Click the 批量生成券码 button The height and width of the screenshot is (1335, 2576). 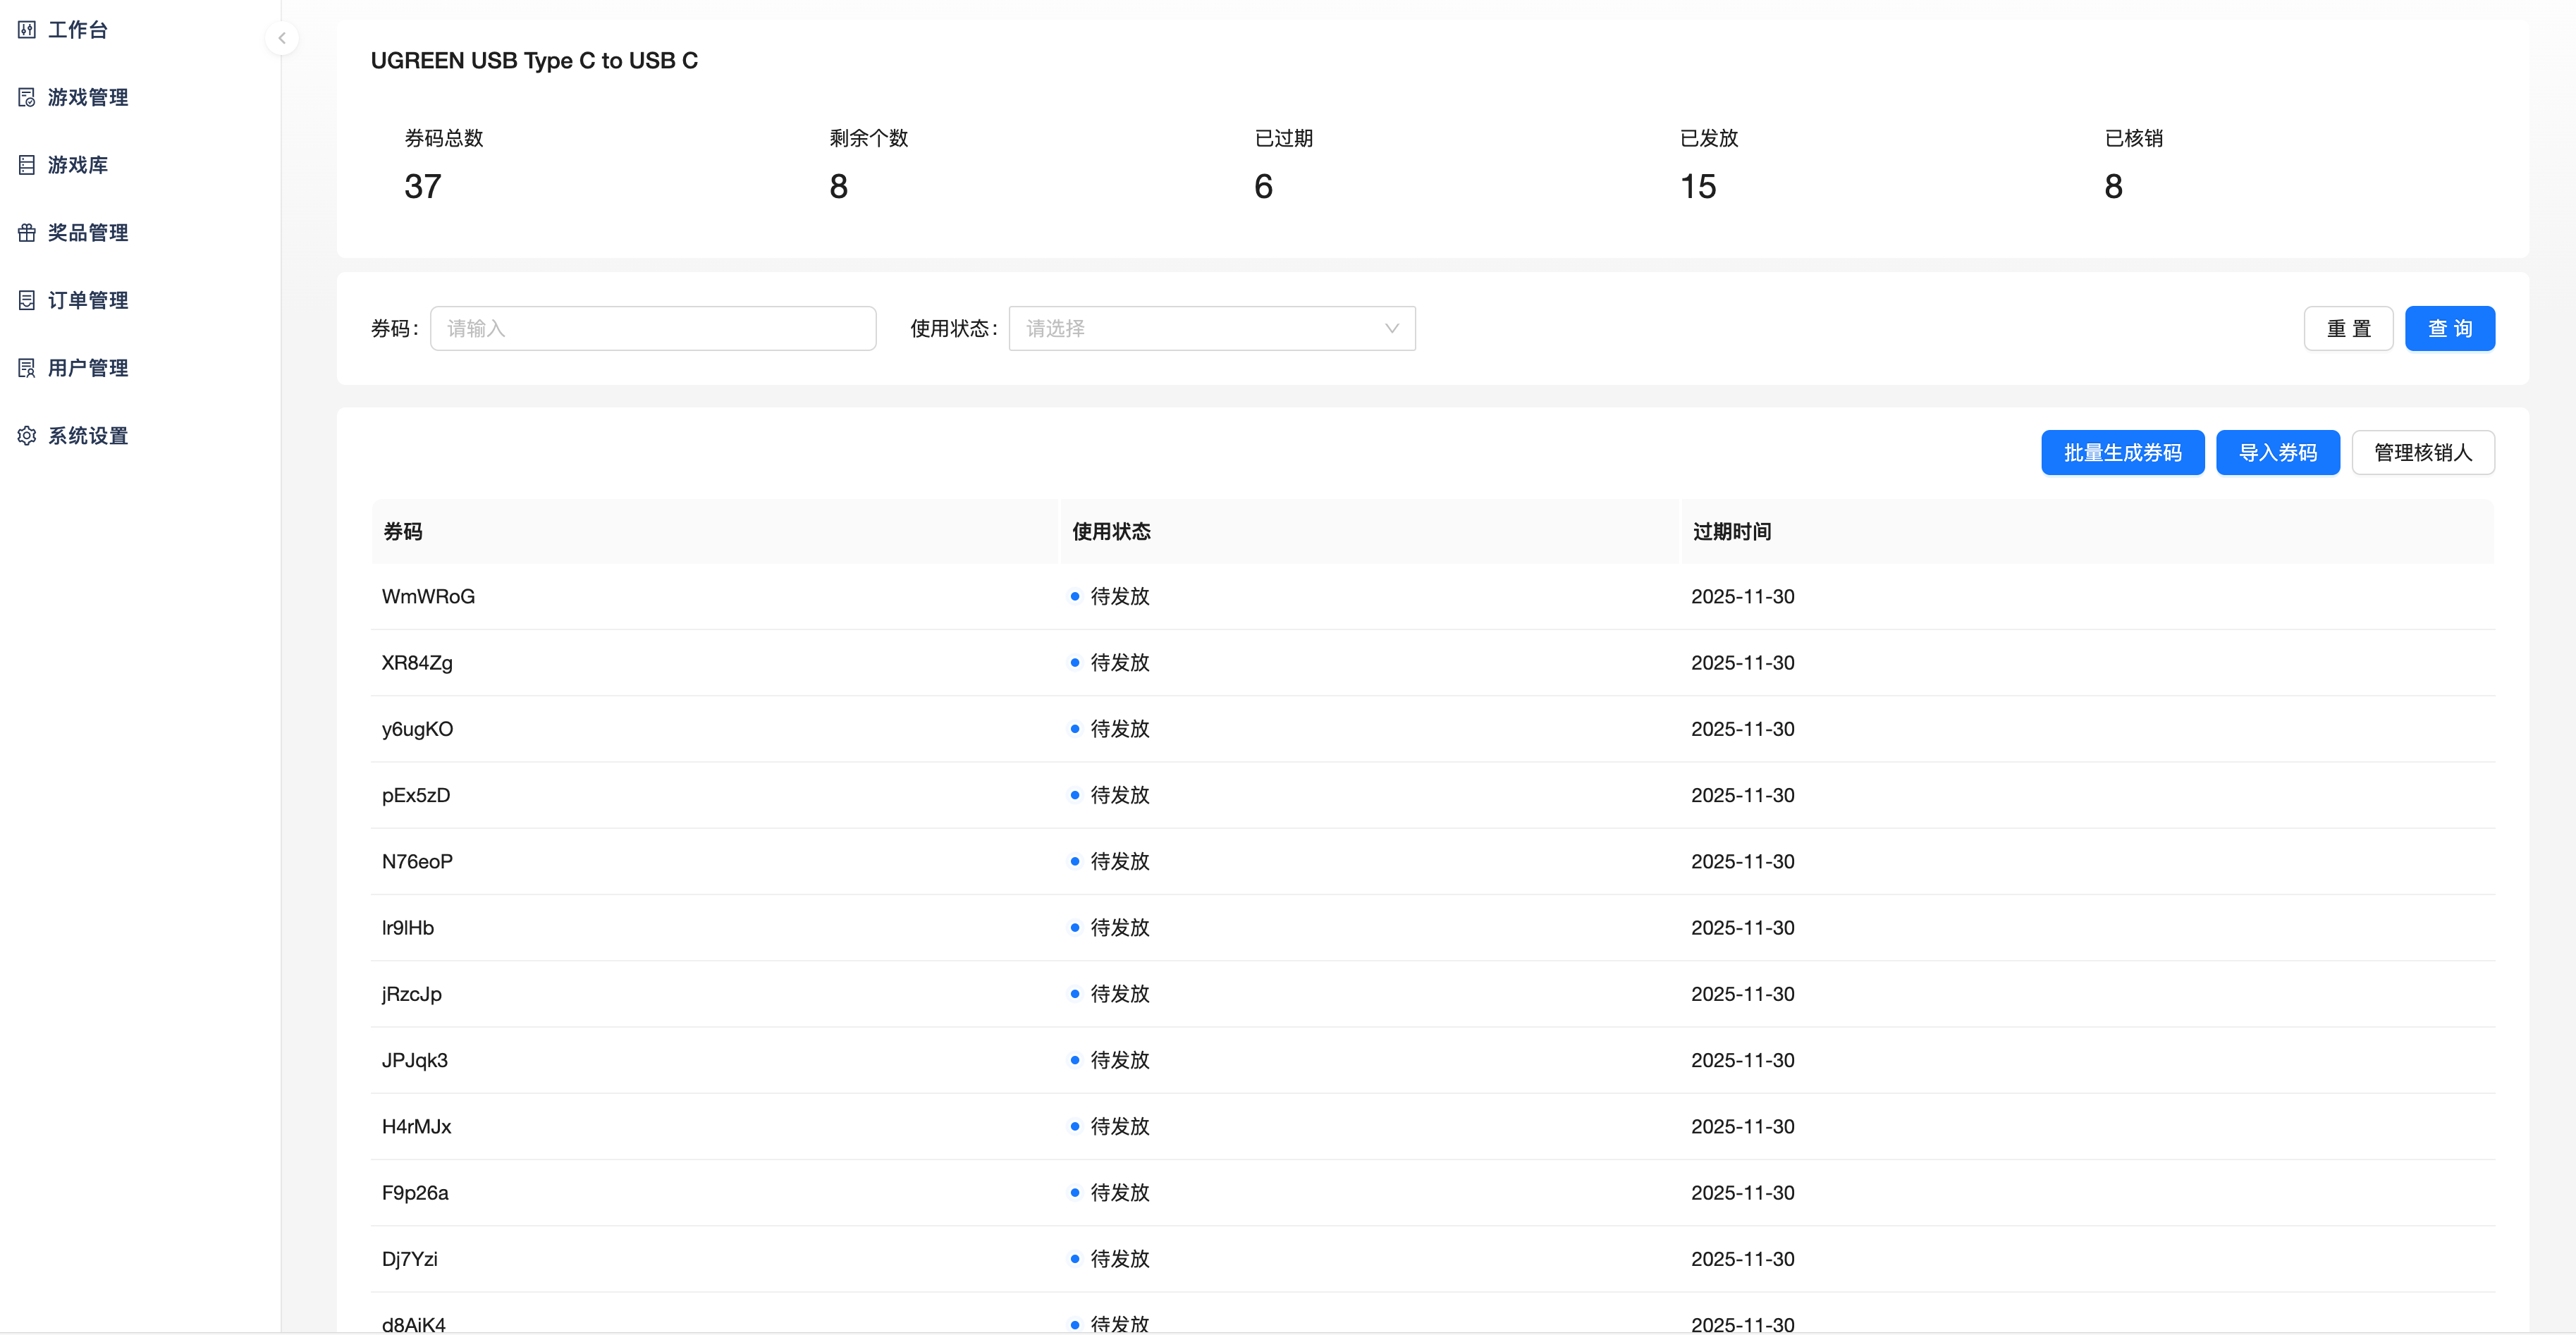tap(2123, 453)
